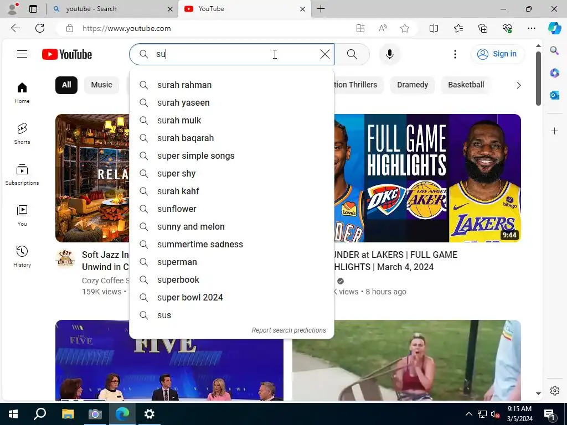The width and height of the screenshot is (567, 425).
Task: Click inside the YouTube search input
Action: click(x=231, y=54)
